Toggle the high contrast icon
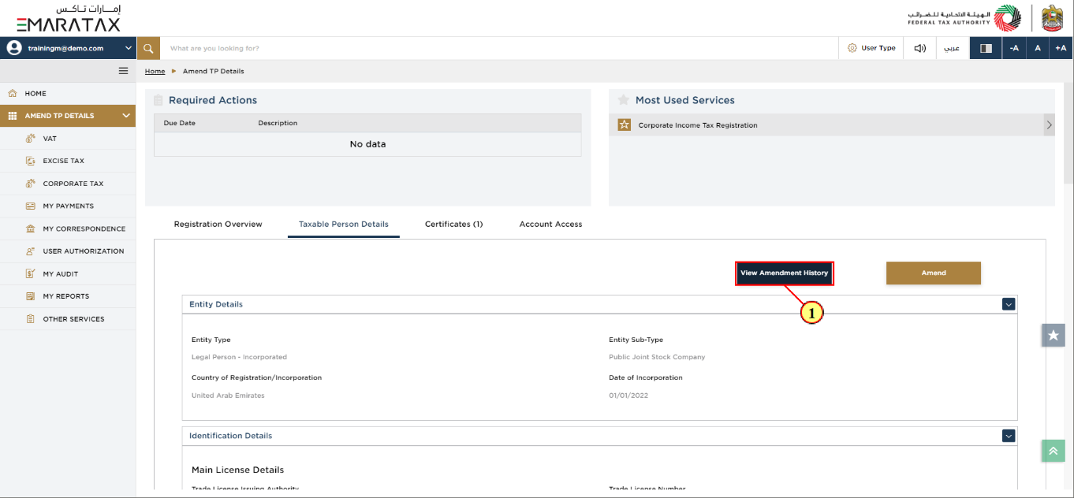This screenshot has height=498, width=1074. click(986, 48)
